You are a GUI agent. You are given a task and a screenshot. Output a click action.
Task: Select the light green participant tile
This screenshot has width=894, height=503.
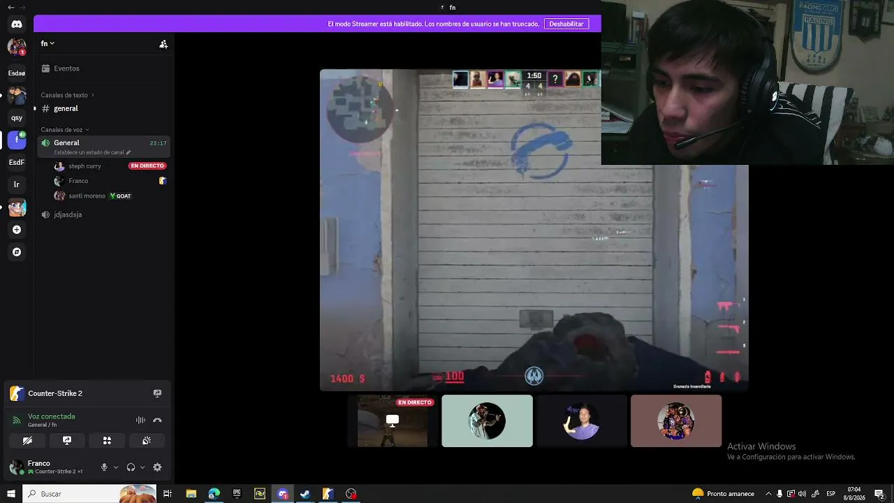pyautogui.click(x=488, y=421)
